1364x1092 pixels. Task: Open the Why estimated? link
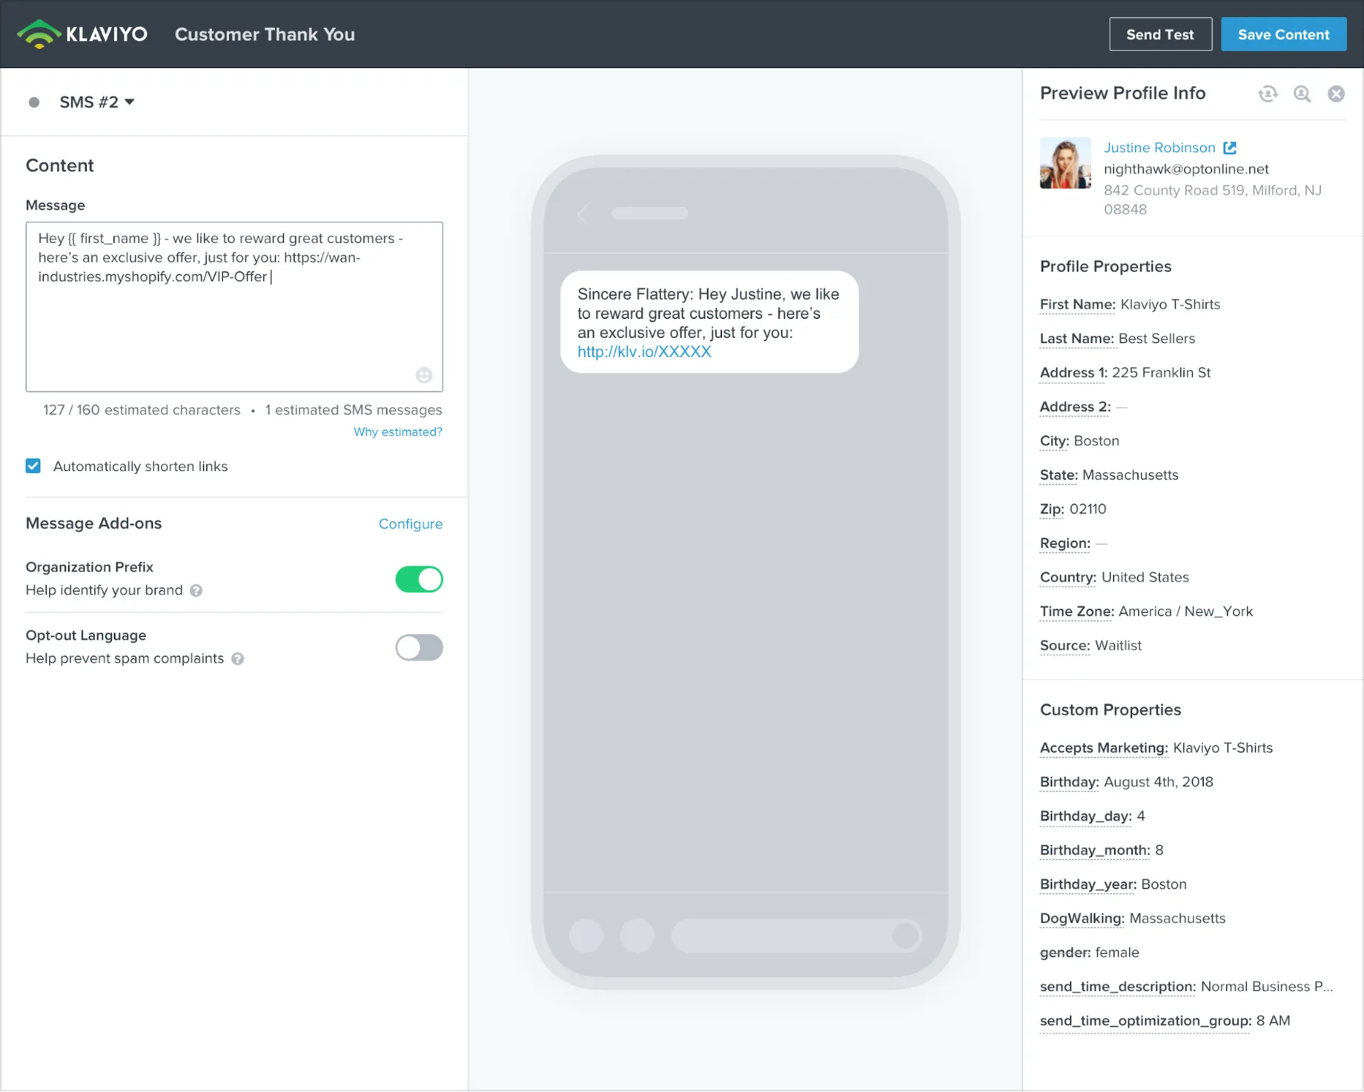coord(398,432)
